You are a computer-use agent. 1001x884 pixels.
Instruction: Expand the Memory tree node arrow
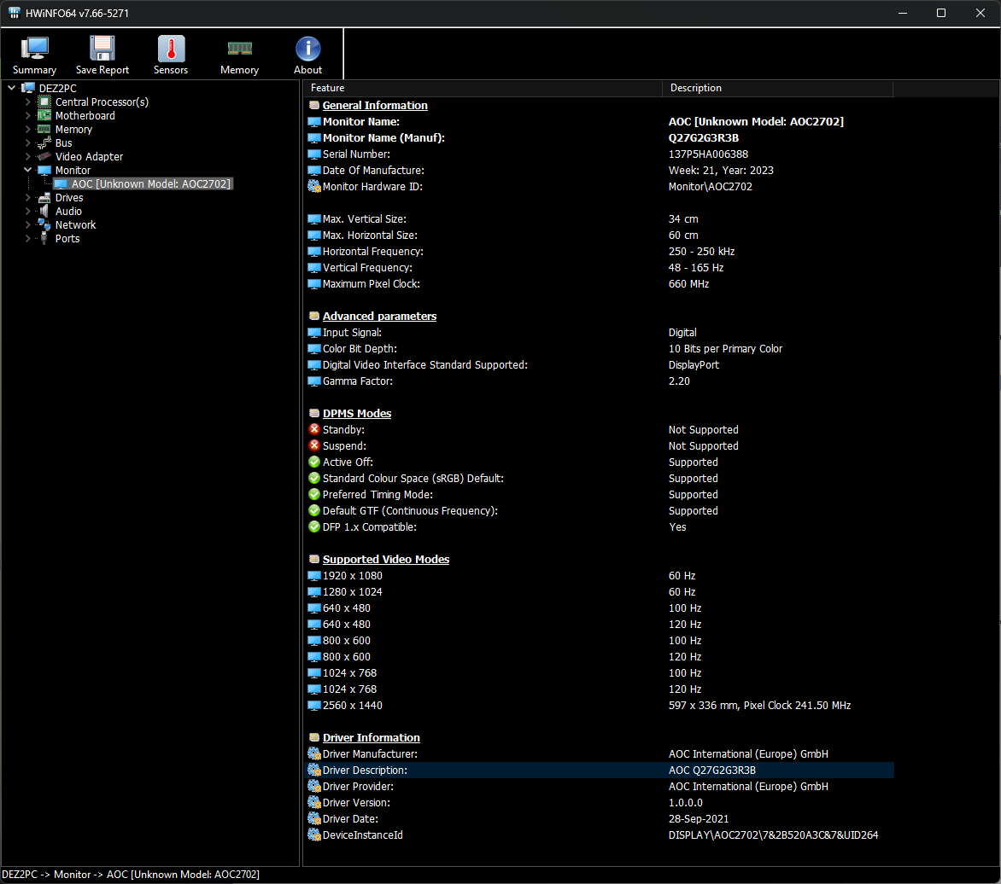(x=27, y=130)
